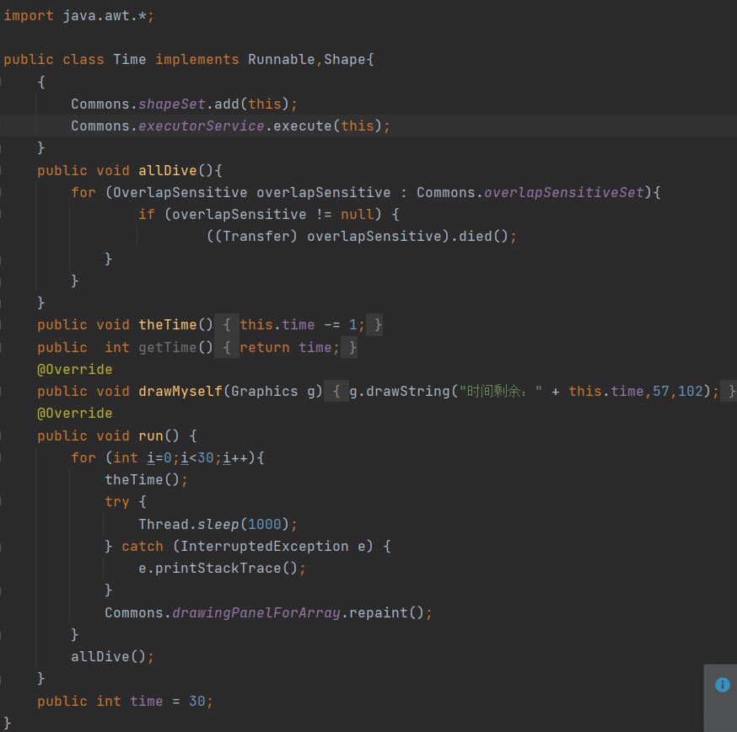
Task: Click the blue info notification icon
Action: pyautogui.click(x=722, y=685)
